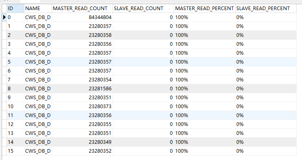Select the NAME column header
The image size is (302, 160).
click(38, 9)
